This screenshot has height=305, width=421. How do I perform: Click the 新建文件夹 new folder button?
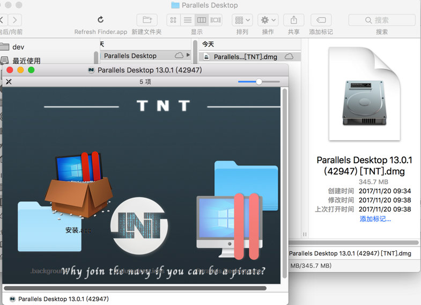[146, 20]
